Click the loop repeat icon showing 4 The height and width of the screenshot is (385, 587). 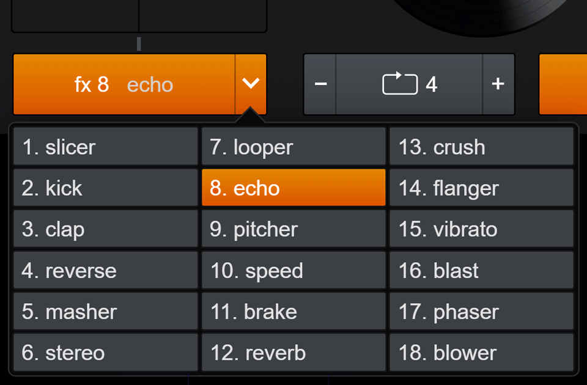tap(410, 84)
